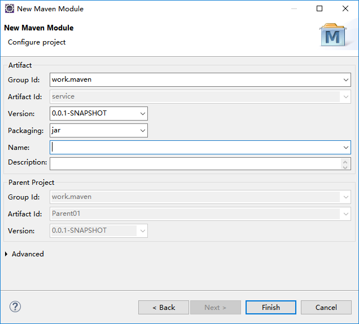Open the Packaging dropdown arrow
359x324 pixels.
(x=143, y=131)
